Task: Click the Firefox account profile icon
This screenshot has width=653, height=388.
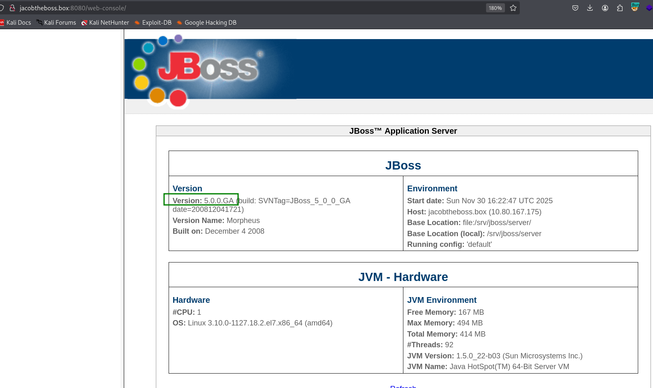Action: click(605, 8)
